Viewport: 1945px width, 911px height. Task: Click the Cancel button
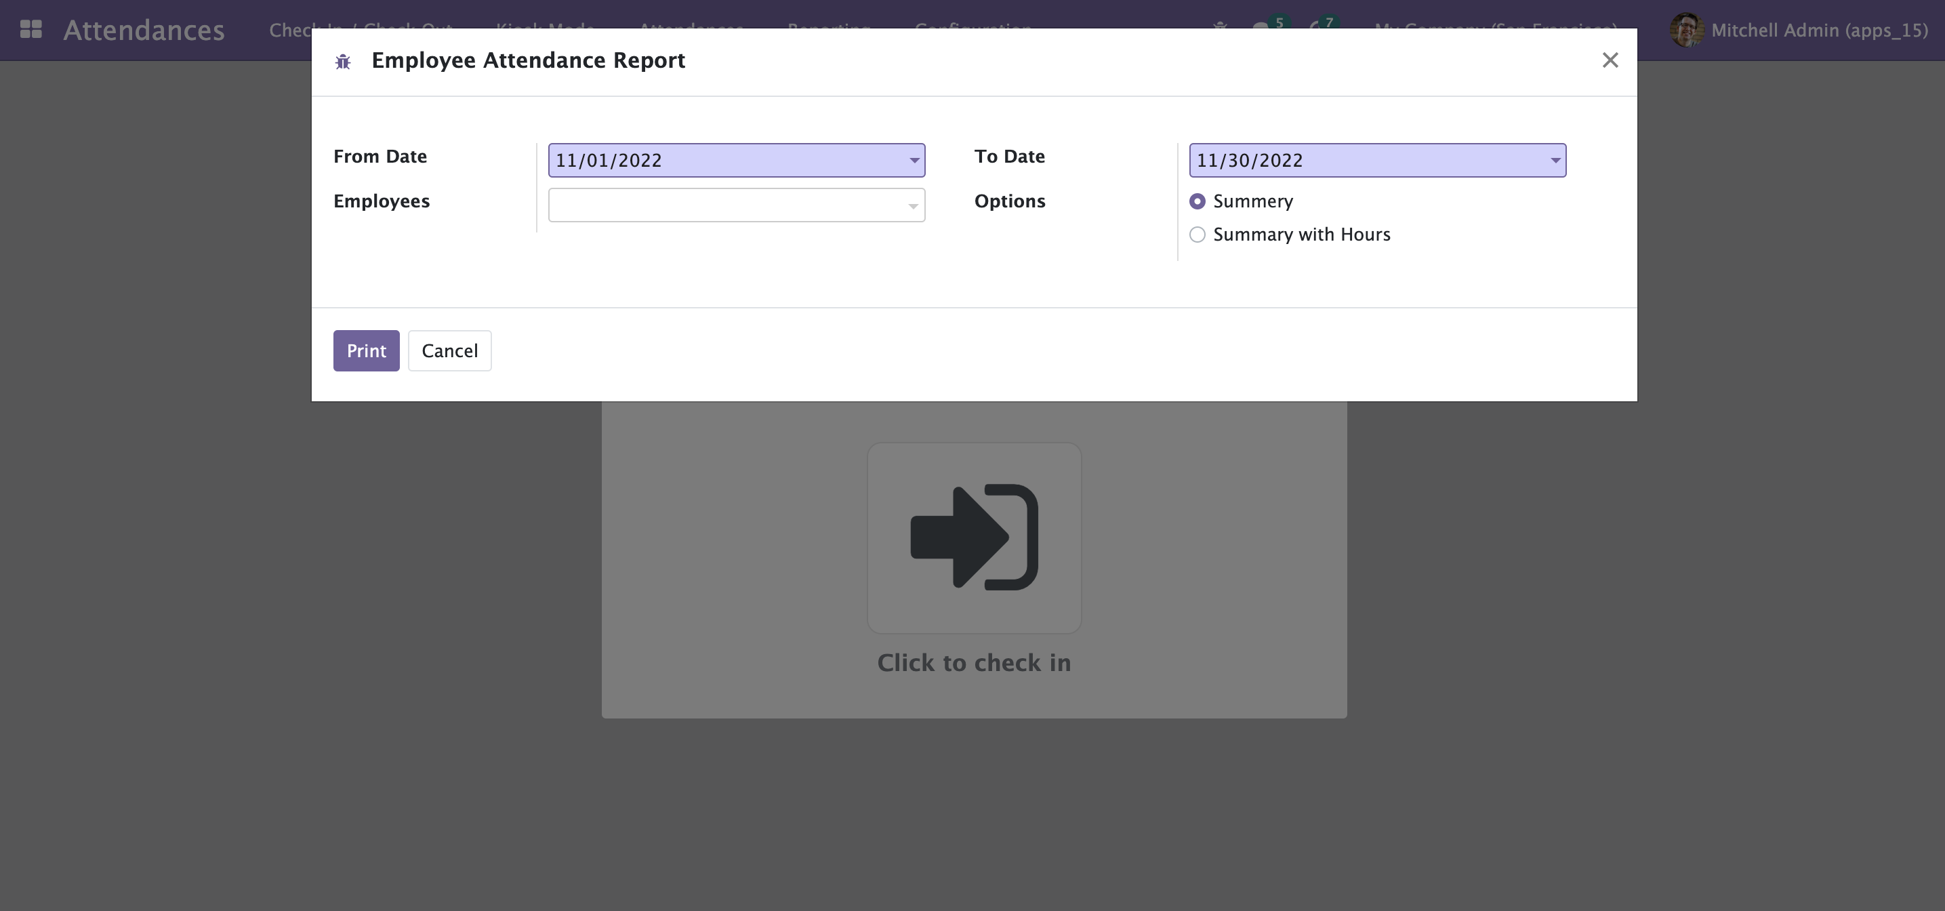point(449,350)
